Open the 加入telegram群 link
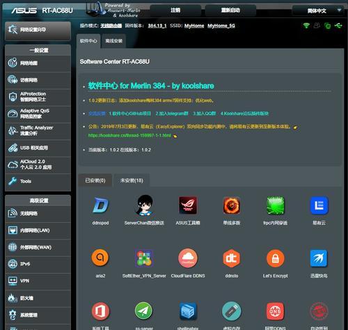348x330 pixels. (172, 113)
